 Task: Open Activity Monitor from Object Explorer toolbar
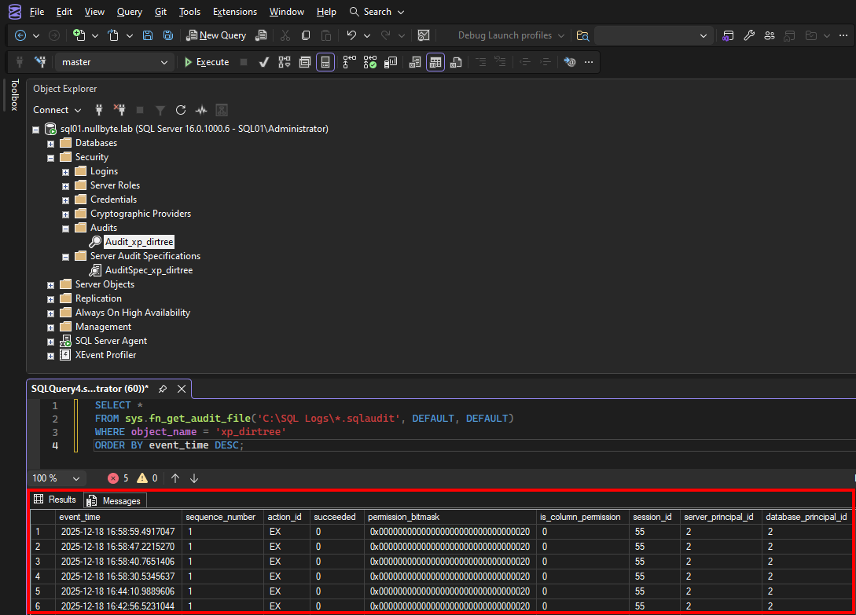point(201,110)
